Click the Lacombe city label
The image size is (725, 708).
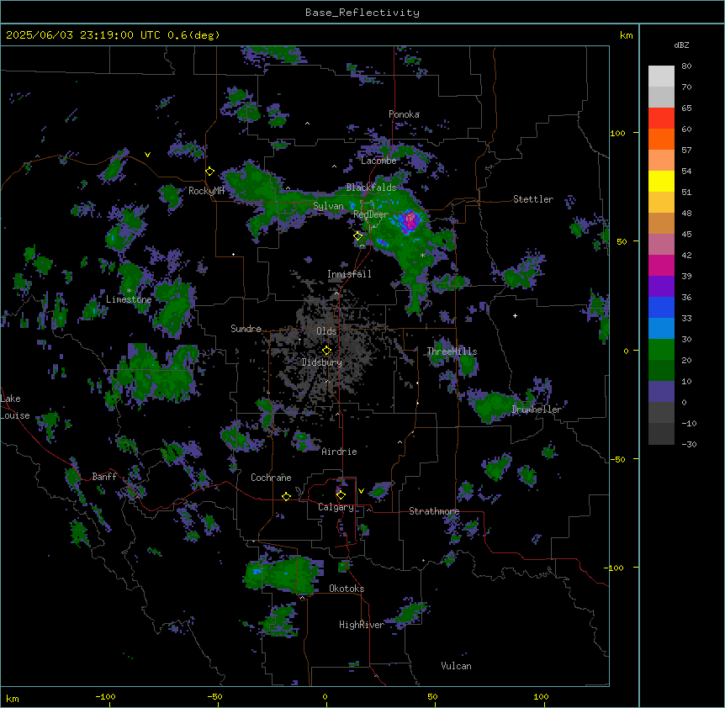pos(378,161)
